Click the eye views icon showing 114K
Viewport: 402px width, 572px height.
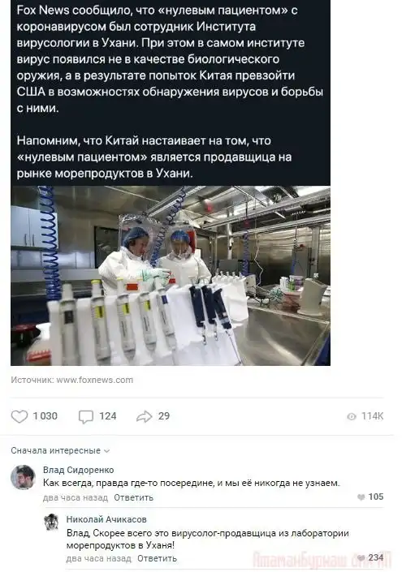tap(352, 416)
